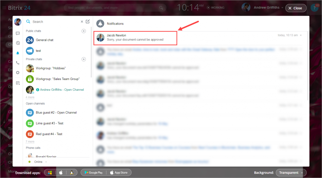Viewport: 322px width, 178px height.
Task: Expand 7 more open channels
Action: [x=30, y=142]
